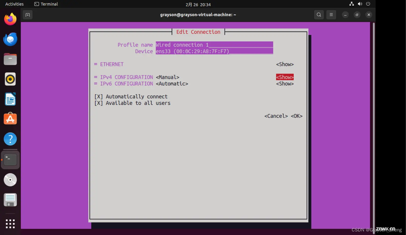The width and height of the screenshot is (406, 235).
Task: Click the IPv4 CONFIGURATION label
Action: click(x=126, y=77)
